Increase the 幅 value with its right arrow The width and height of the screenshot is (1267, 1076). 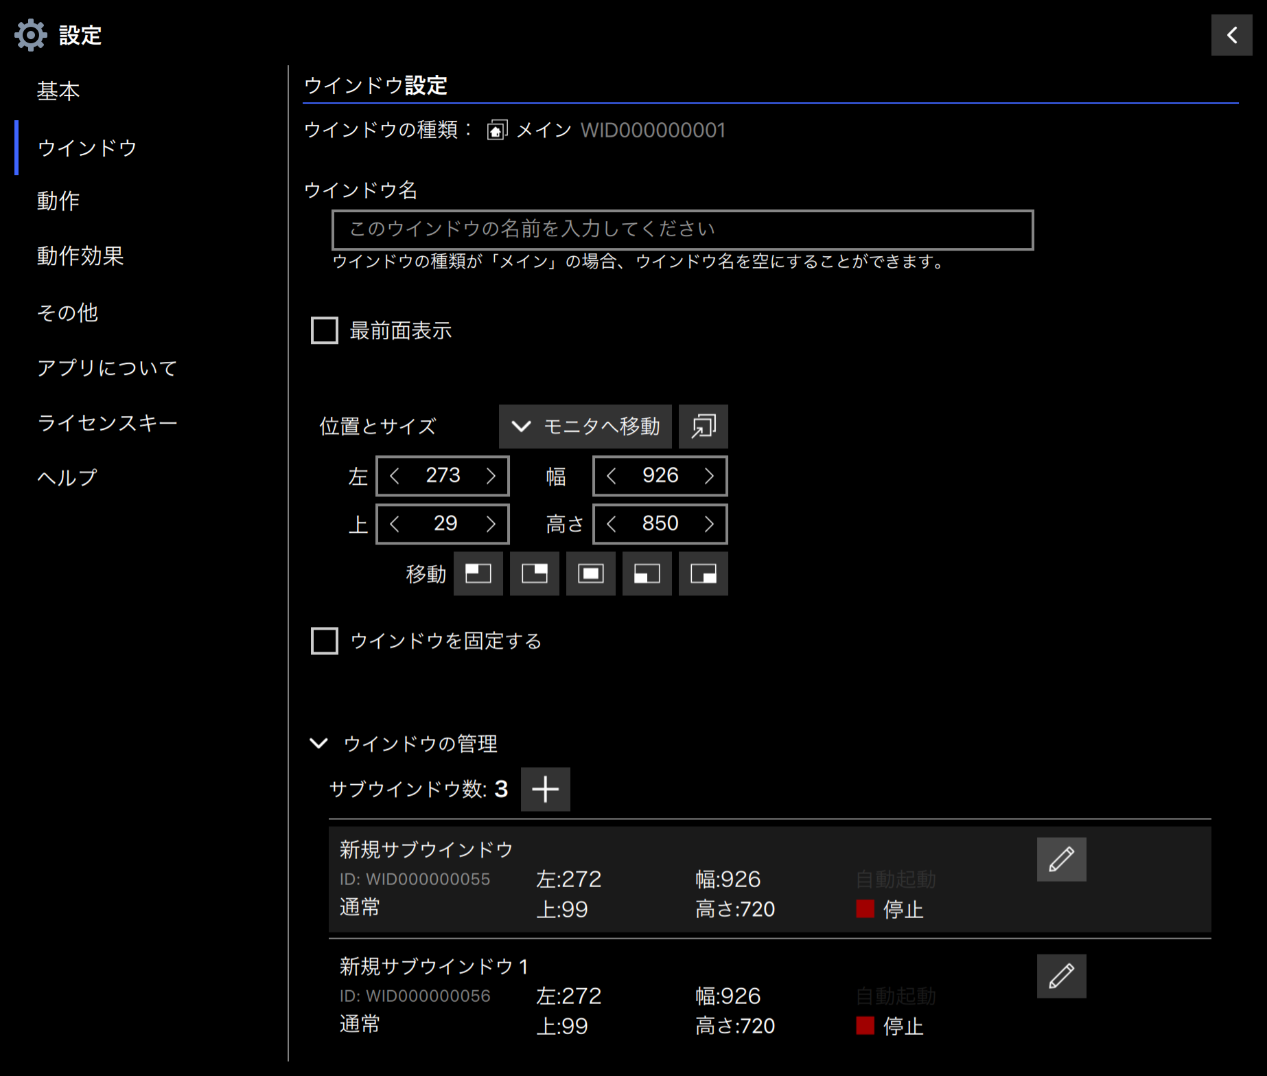click(709, 475)
